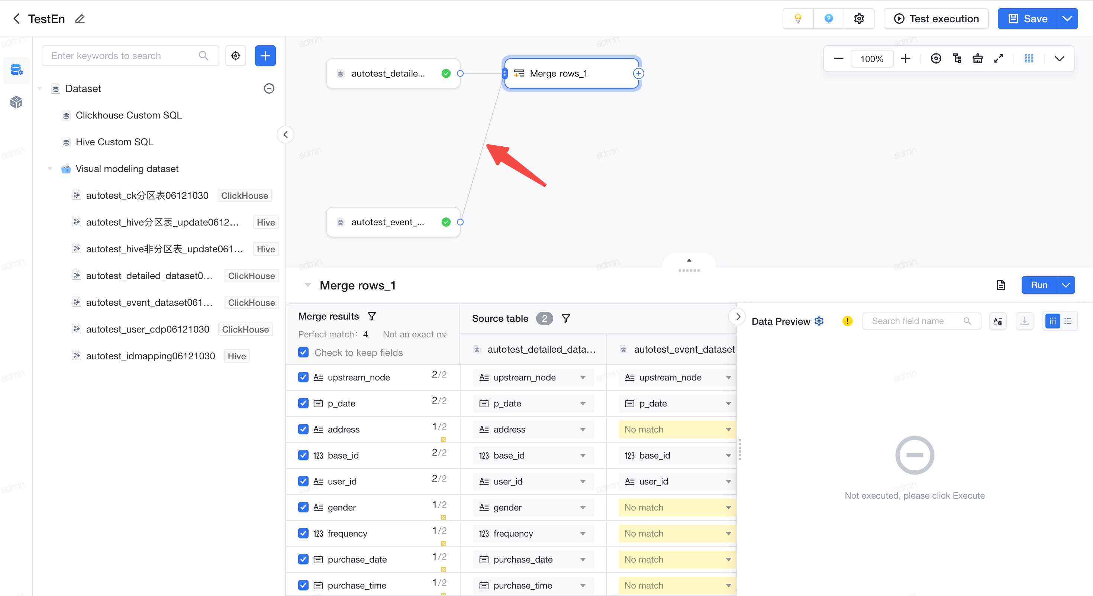Screen dimensions: 1093x596
Task: Open the gear settings in top bar
Action: pyautogui.click(x=859, y=19)
